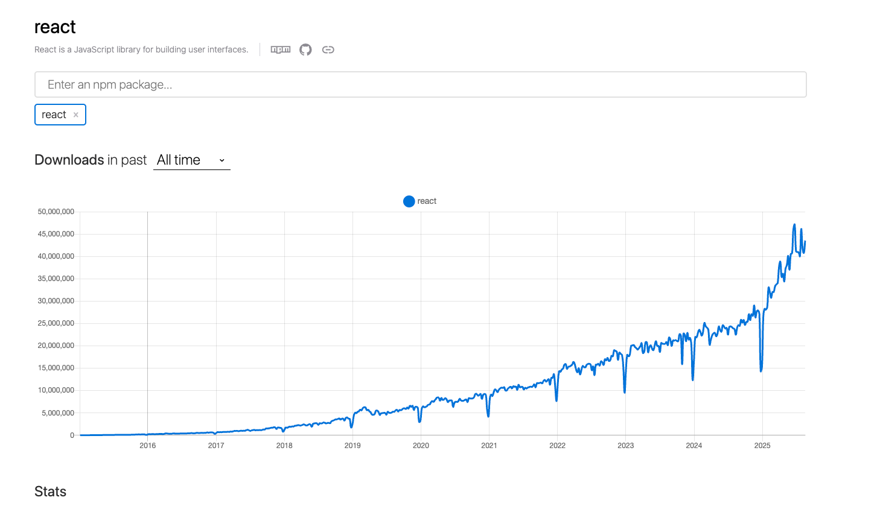Screen dimensions: 877x509
Task: Click the 2016 x-axis label
Action: tap(147, 446)
